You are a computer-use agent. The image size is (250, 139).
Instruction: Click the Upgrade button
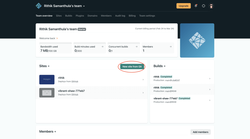click(x=184, y=6)
